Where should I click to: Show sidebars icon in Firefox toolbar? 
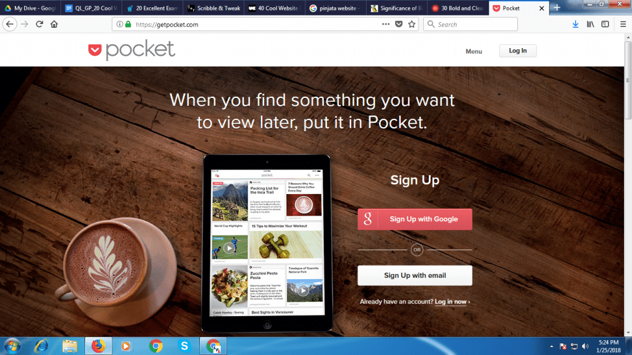[x=605, y=24]
